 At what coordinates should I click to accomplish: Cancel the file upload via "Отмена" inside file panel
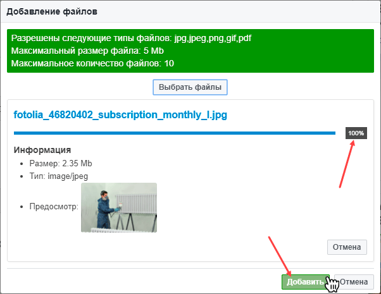click(347, 247)
